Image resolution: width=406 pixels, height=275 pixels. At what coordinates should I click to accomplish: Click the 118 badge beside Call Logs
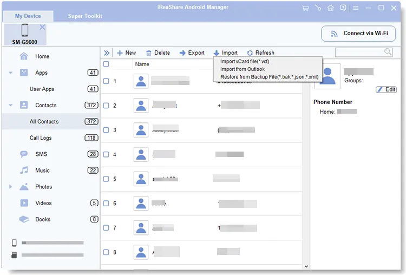(91, 137)
